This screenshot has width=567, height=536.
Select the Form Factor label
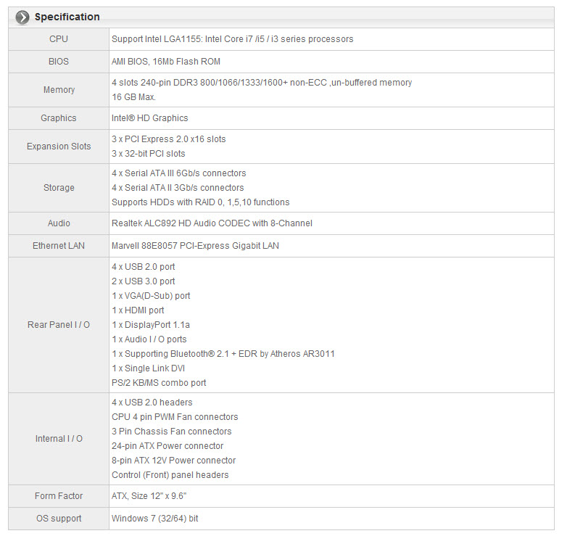(59, 496)
